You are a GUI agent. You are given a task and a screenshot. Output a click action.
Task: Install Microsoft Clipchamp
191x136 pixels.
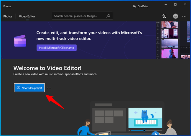pos(57,48)
